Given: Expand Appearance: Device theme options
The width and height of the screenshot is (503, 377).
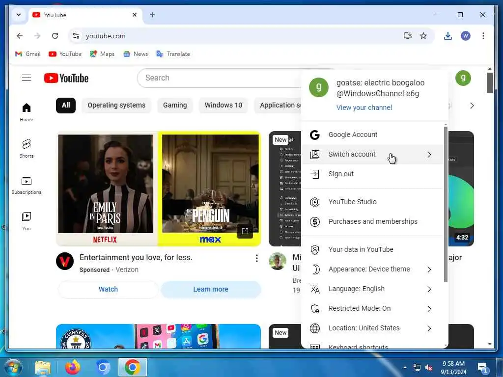Looking at the screenshot, I should coord(372,269).
